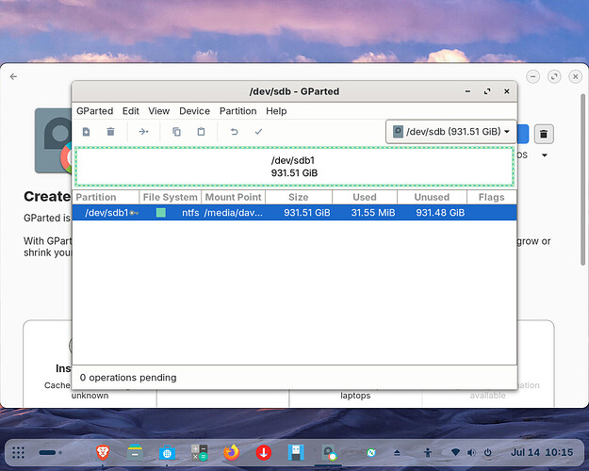Click the GParted icon in the dock

[x=328, y=452]
